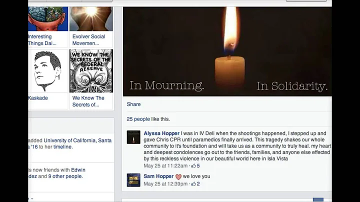
Task: Open the Federal Reserve page image
Action: (91, 70)
